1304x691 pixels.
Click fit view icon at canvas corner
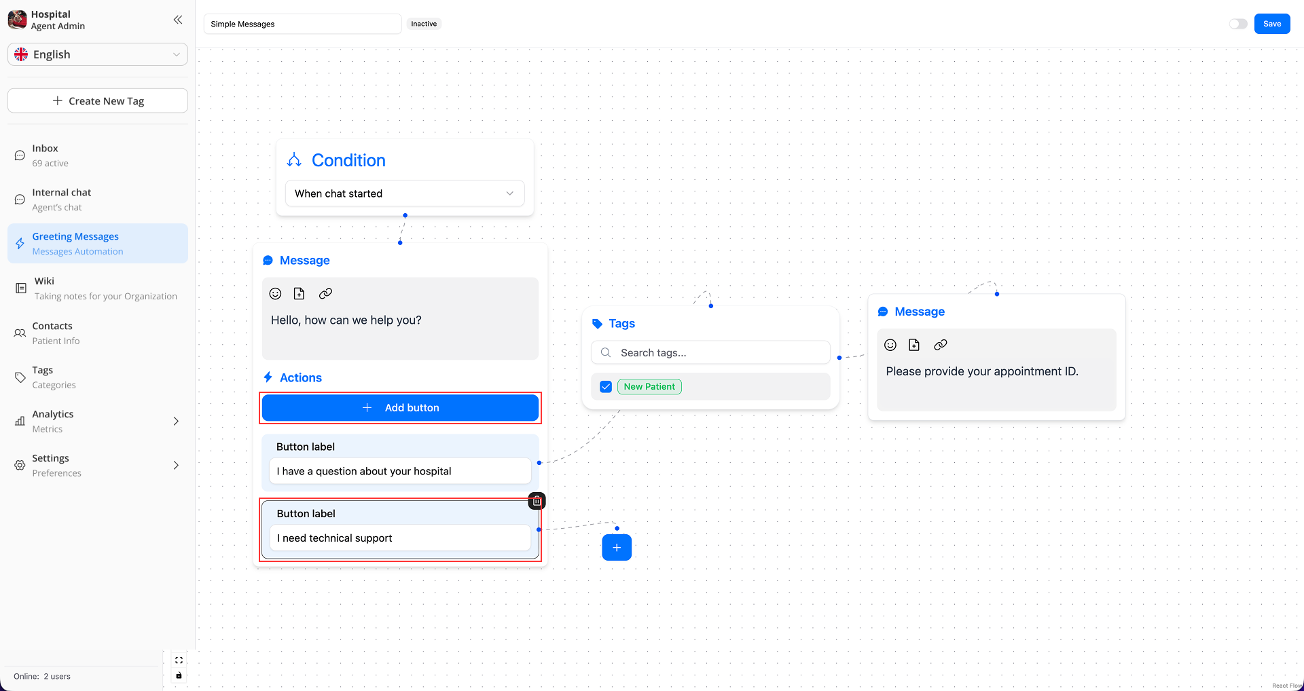pyautogui.click(x=179, y=660)
